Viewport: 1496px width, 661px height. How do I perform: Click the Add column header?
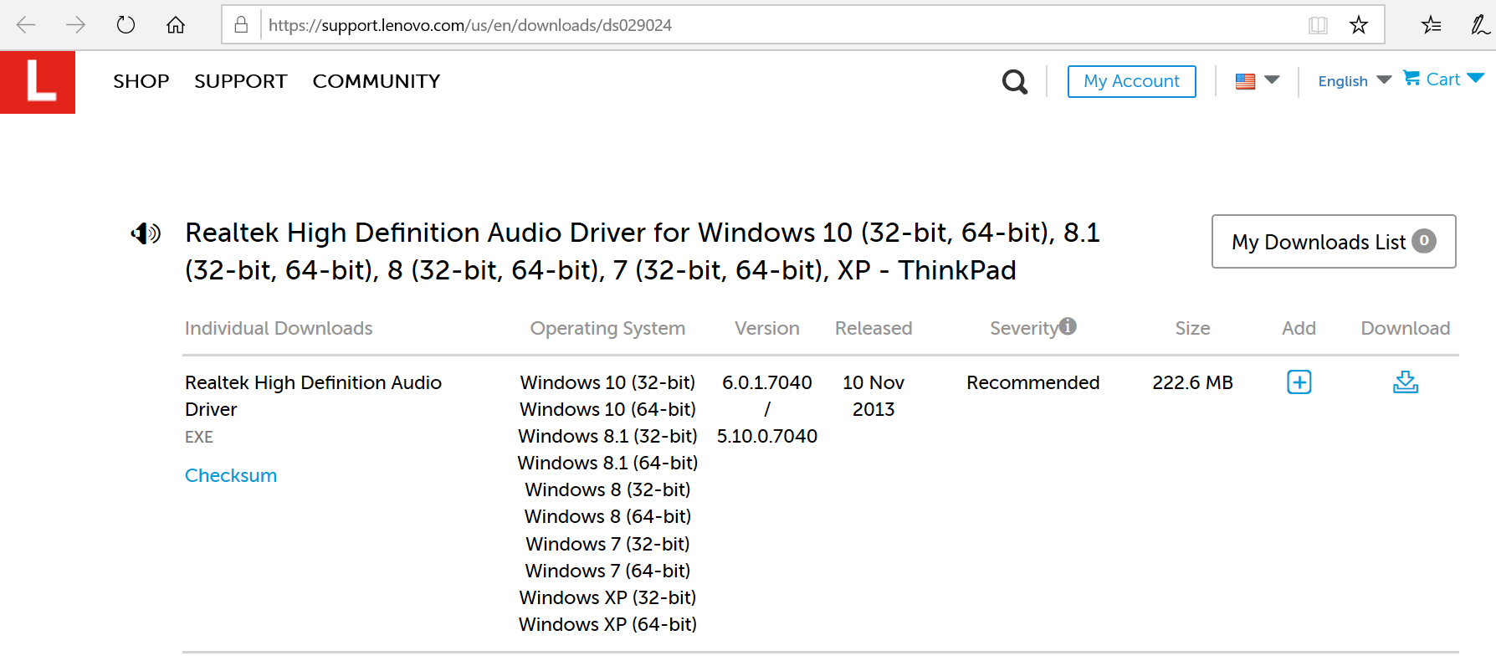[1299, 328]
